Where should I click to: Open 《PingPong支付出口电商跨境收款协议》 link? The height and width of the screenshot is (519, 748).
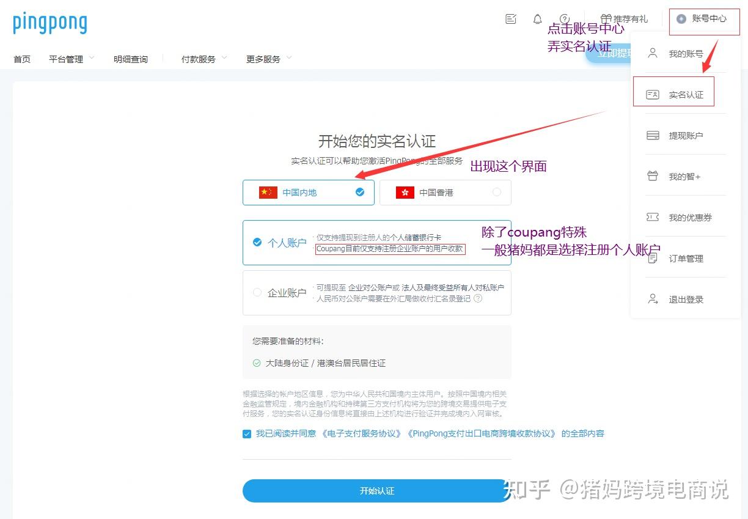pyautogui.click(x=482, y=433)
